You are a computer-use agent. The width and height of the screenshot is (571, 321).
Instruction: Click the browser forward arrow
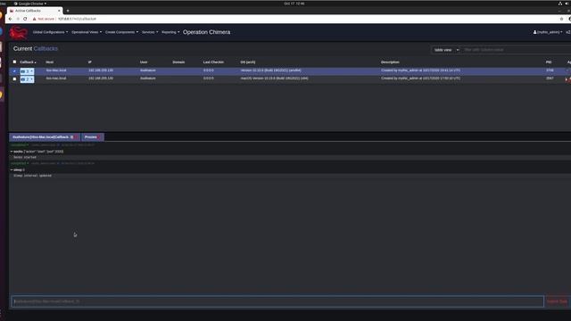pyautogui.click(x=18, y=19)
